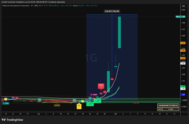Open the TradingView logo link

pyautogui.click(x=12, y=120)
